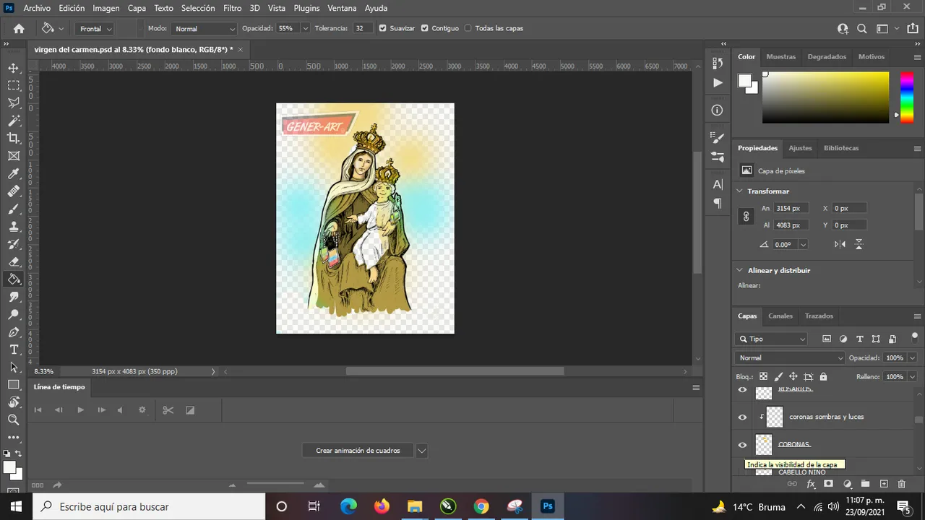The width and height of the screenshot is (925, 520).
Task: Add a layer mask icon
Action: (x=828, y=484)
